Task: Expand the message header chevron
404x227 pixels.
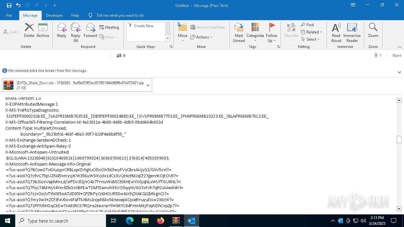Action: point(399,72)
